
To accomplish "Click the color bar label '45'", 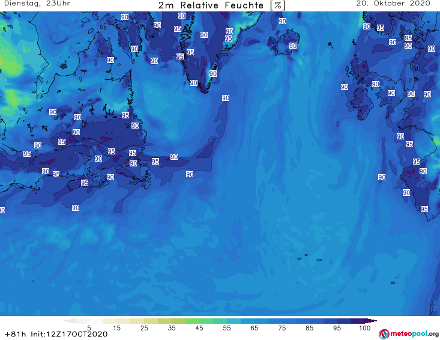I will click(199, 328).
